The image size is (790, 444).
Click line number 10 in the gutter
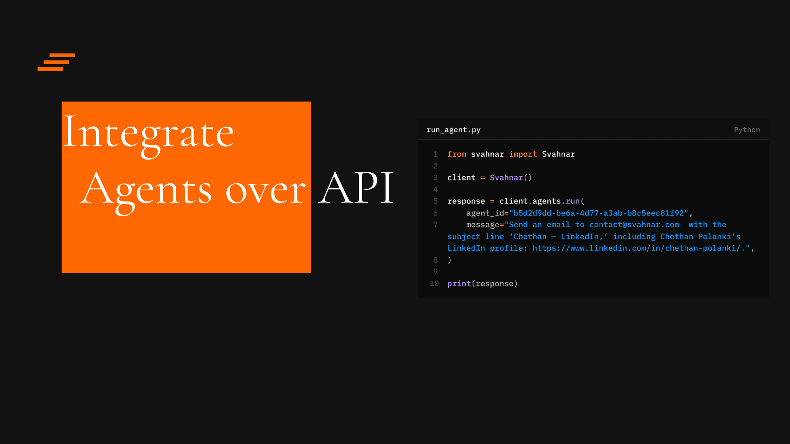pyautogui.click(x=434, y=284)
